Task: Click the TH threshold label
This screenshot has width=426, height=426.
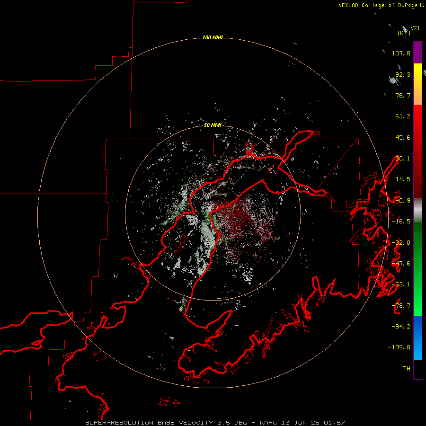Action: pos(407,369)
